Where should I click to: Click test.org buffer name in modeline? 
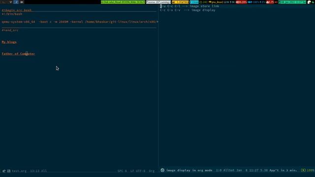(x=19, y=171)
